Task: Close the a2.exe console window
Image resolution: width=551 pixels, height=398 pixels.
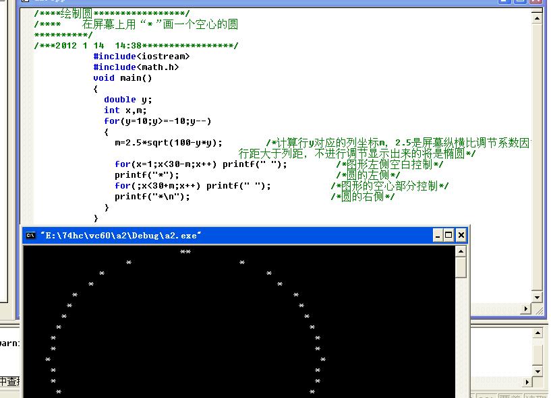Action: point(461,235)
